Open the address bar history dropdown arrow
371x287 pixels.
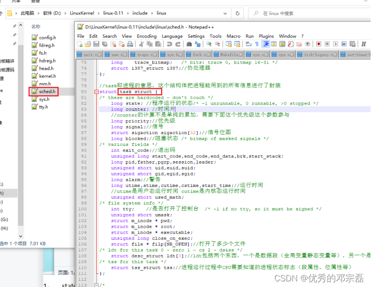(x=225, y=14)
